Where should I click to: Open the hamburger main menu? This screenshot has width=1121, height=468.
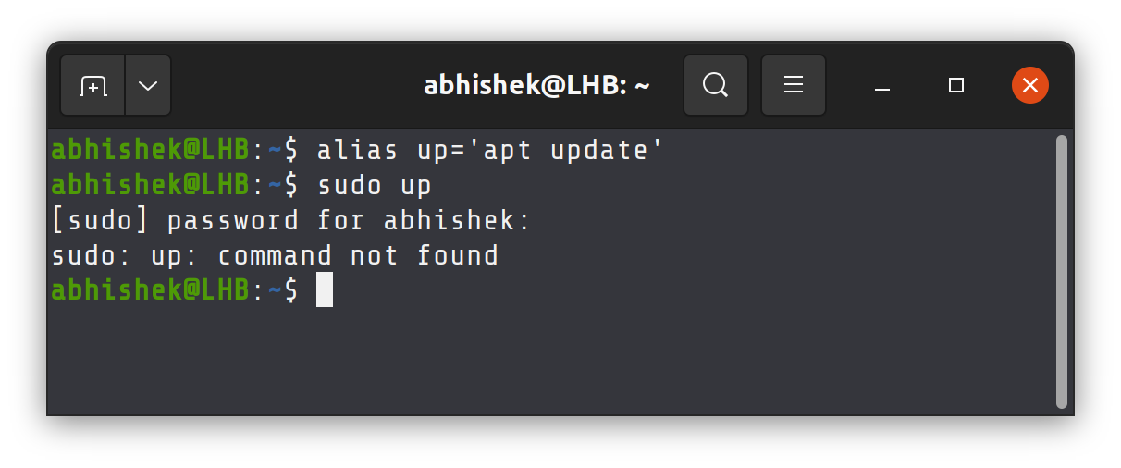[x=793, y=86]
